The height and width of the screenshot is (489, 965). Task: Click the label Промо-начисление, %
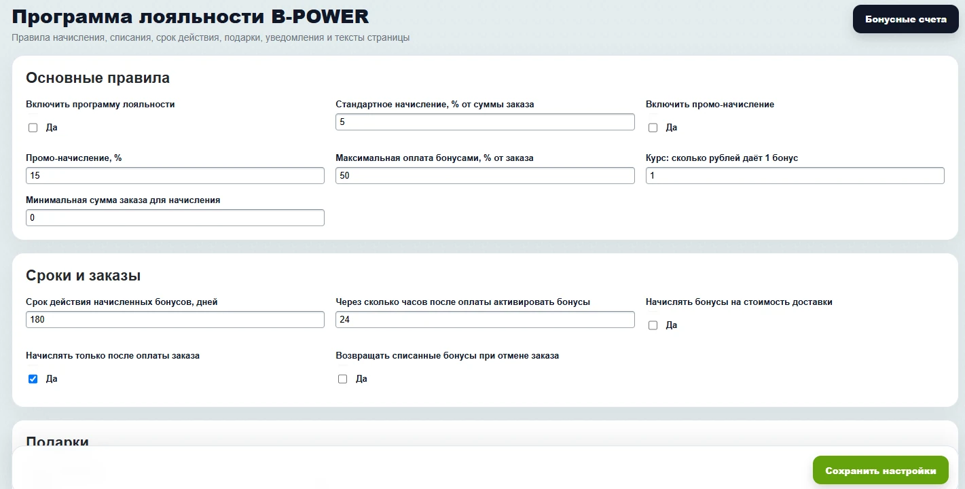[x=74, y=158]
